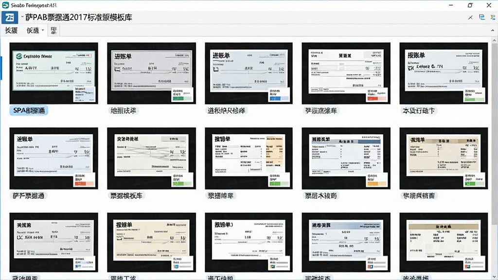Select the 报账单 thumbnail in the top row

444,73
